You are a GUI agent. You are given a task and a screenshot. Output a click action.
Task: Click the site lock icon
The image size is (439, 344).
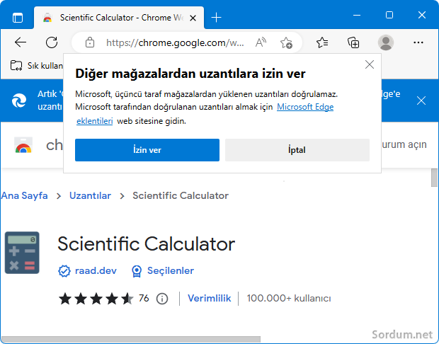click(x=90, y=42)
